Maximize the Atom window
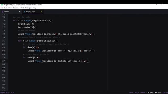This screenshot has width=168, height=94. click(162, 5)
